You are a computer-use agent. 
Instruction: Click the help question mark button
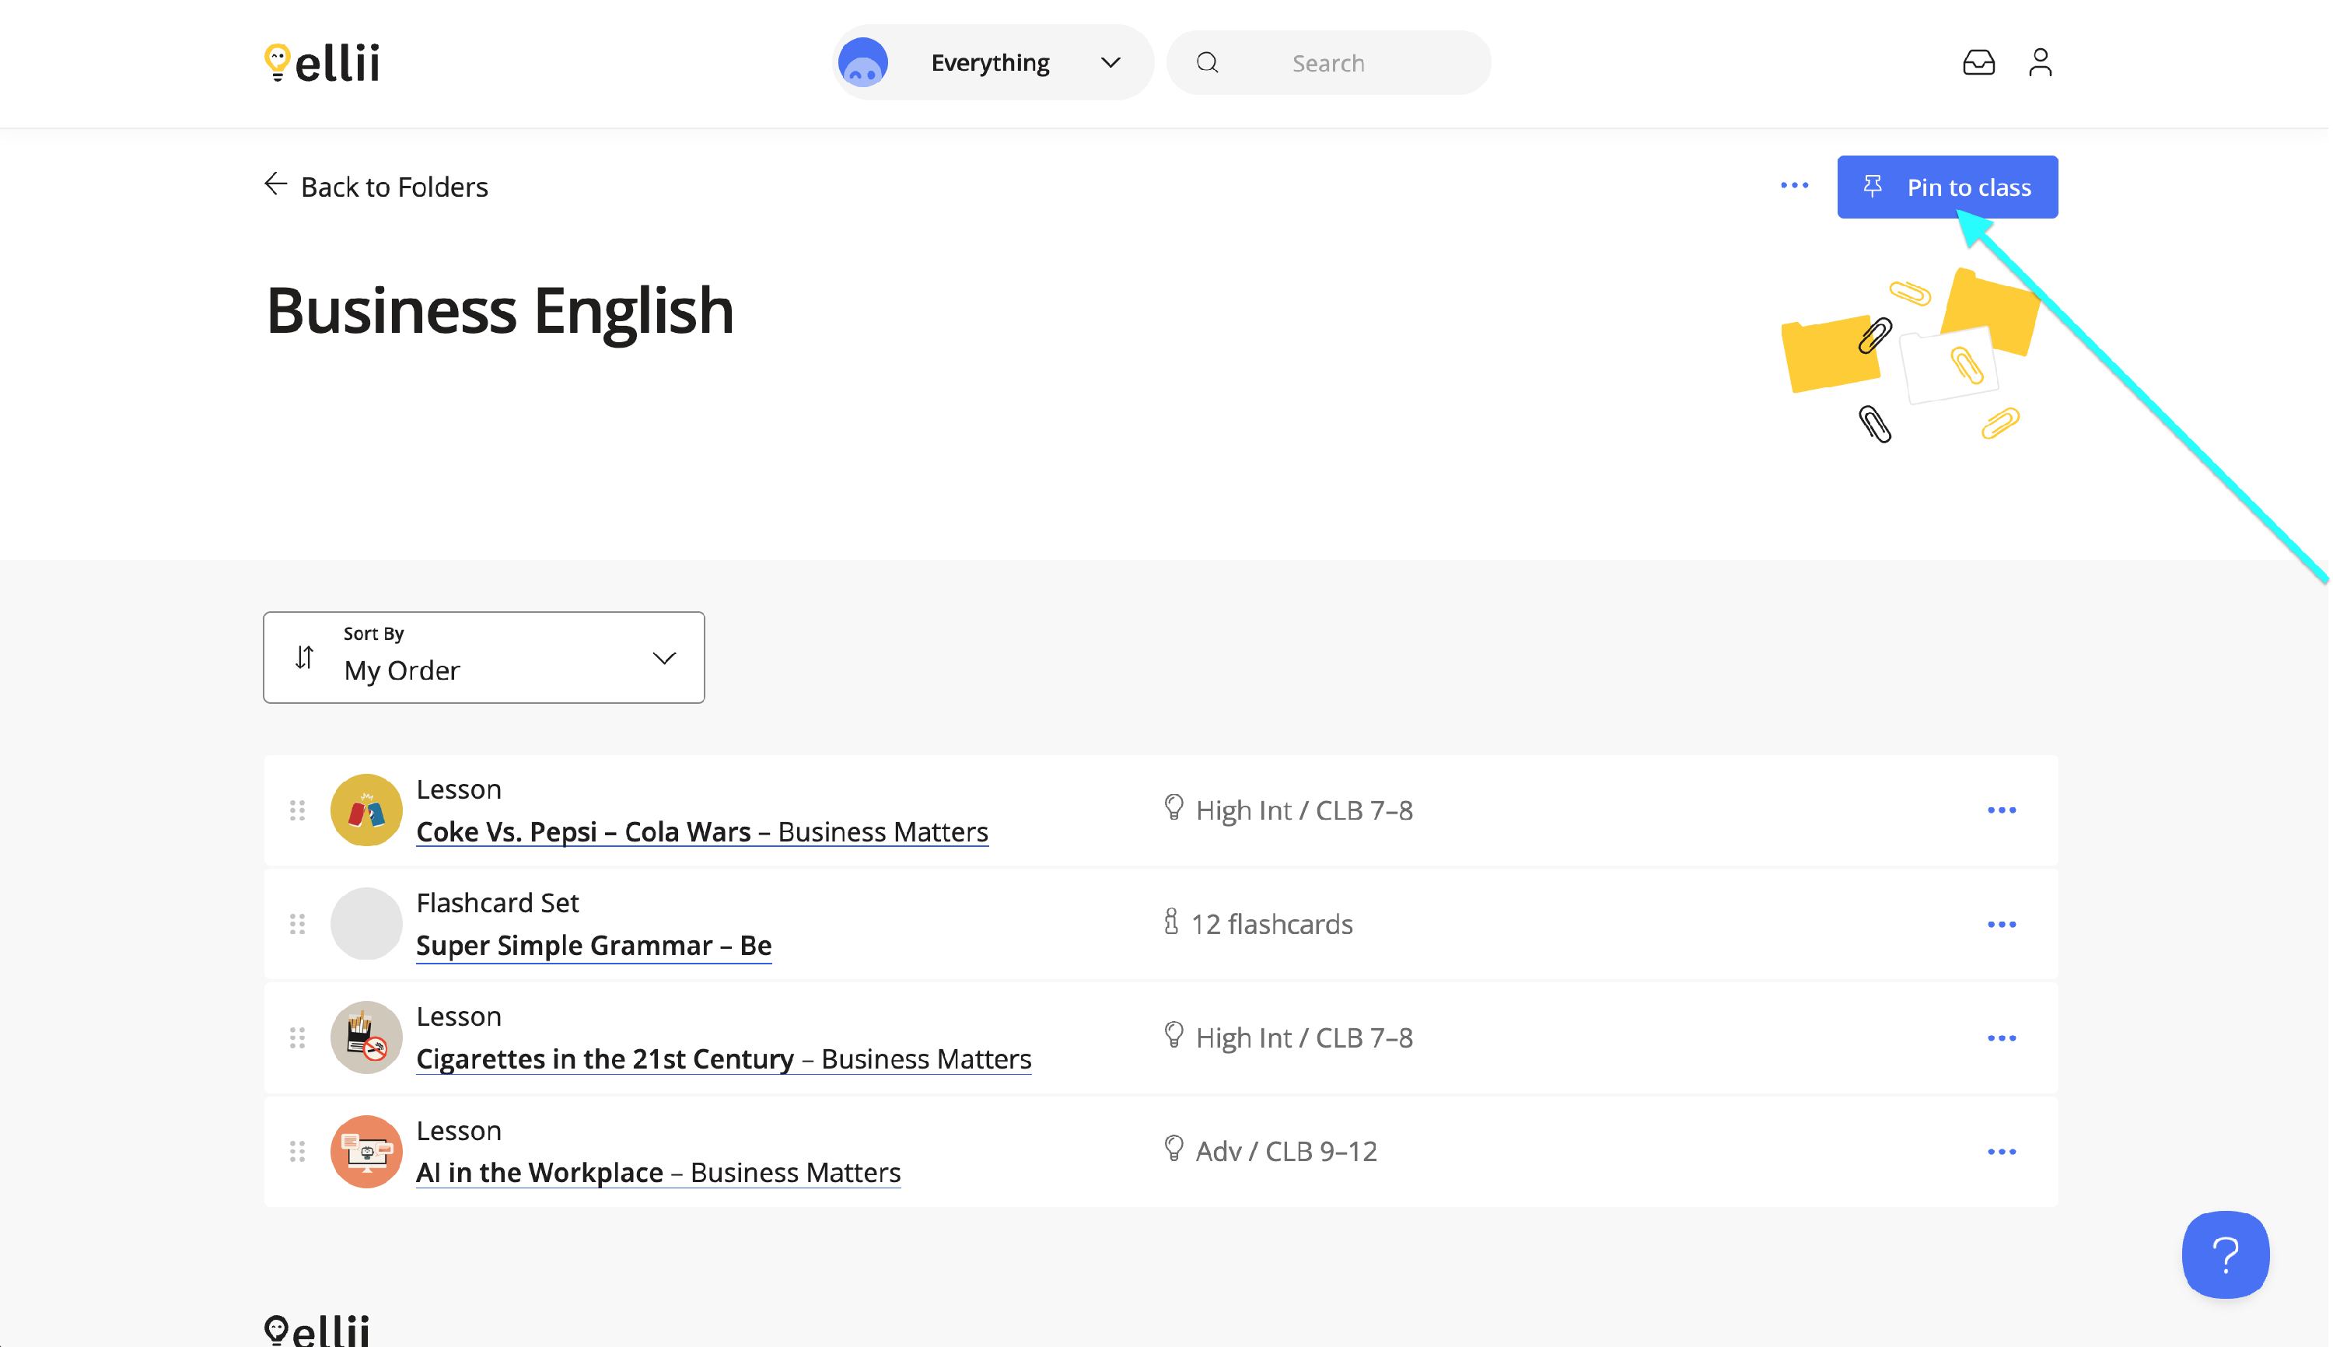point(2225,1254)
